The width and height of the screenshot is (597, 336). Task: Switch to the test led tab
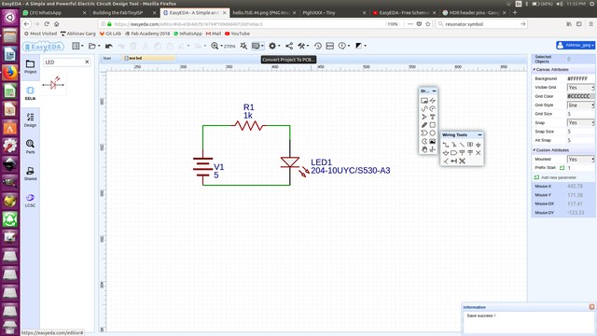coord(148,58)
